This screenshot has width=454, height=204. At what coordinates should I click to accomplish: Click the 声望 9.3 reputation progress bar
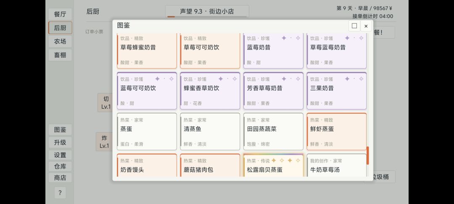tap(207, 12)
